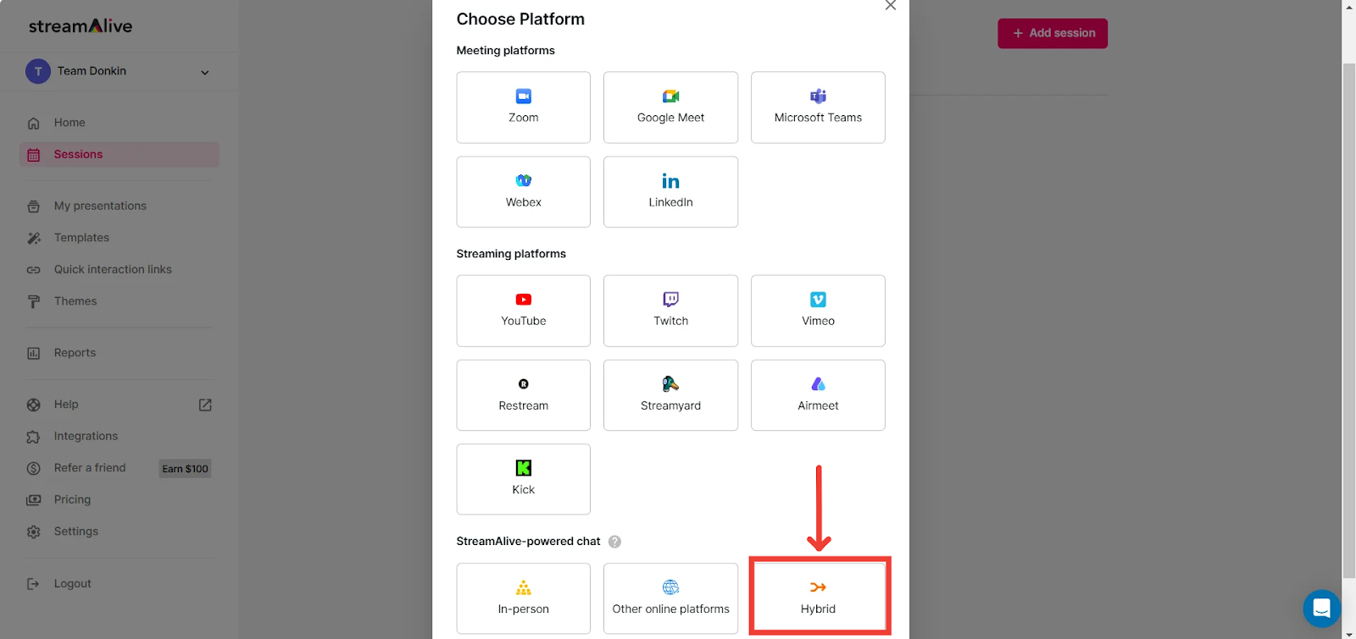Click the Home house icon

pos(34,124)
